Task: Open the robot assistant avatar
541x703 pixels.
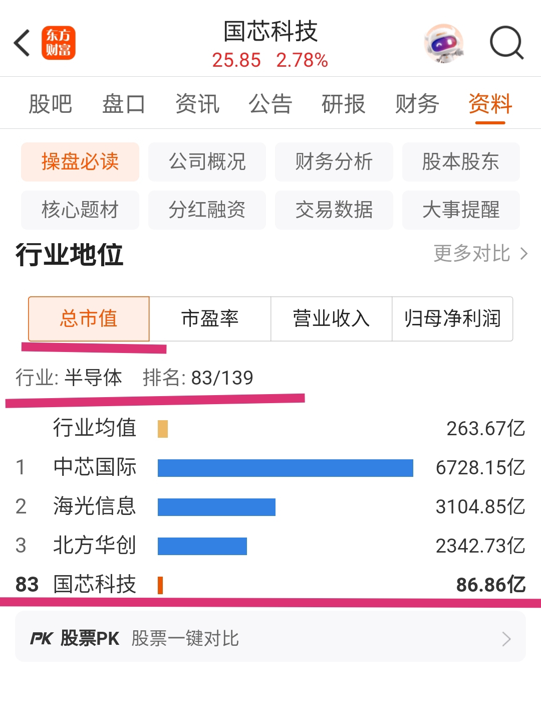Action: [x=444, y=44]
